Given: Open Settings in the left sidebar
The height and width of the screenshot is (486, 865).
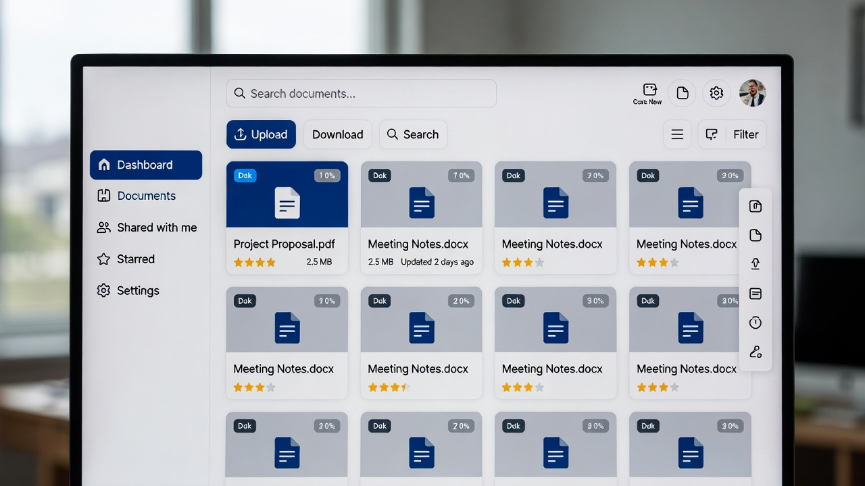Looking at the screenshot, I should tap(128, 291).
